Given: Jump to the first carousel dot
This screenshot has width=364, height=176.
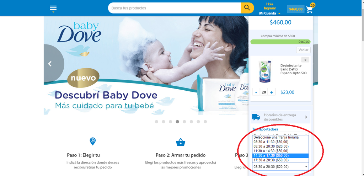Looking at the screenshot, I should coord(157,122).
